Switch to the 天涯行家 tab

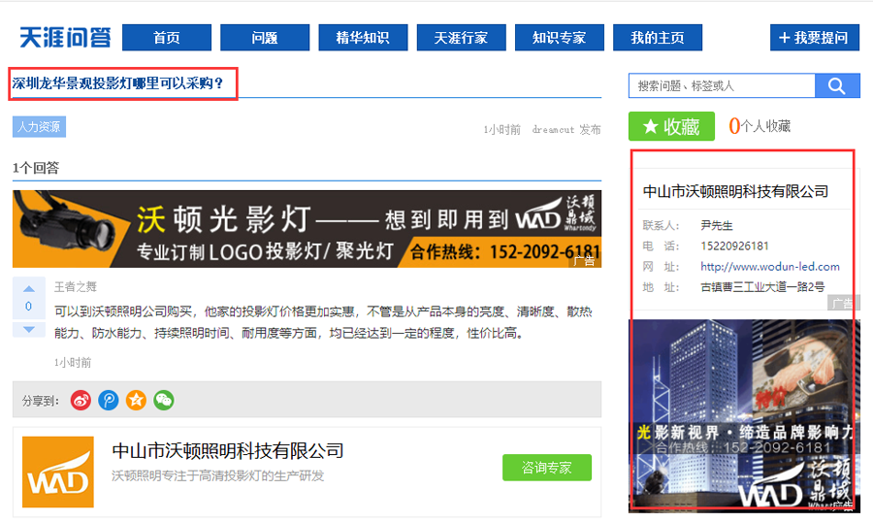(461, 37)
